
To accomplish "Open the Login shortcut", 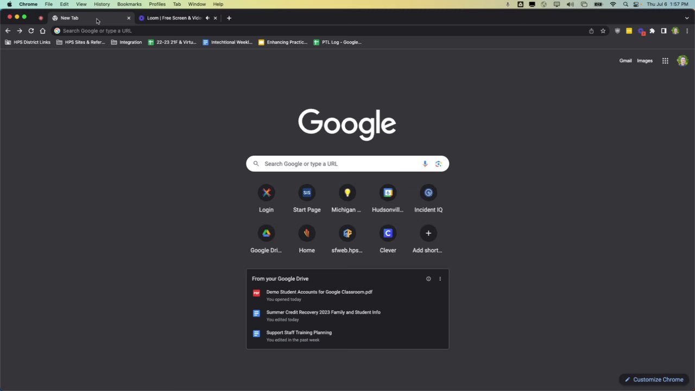I will [x=266, y=199].
